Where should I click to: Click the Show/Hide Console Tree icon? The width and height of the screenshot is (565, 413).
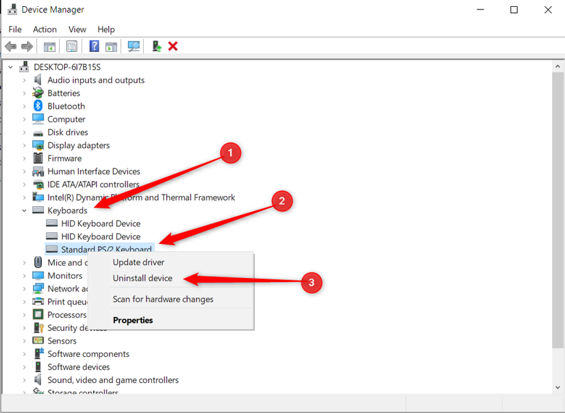[49, 47]
